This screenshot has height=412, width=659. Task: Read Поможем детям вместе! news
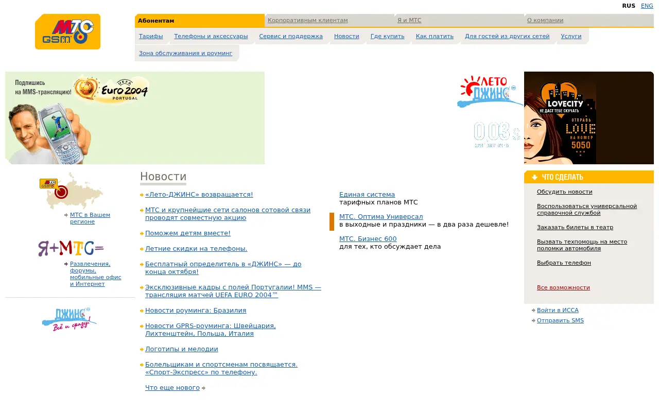[x=188, y=233]
